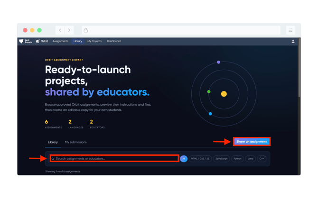The width and height of the screenshot is (318, 198).
Task: Click the address bar lock icon
Action: click(x=86, y=30)
